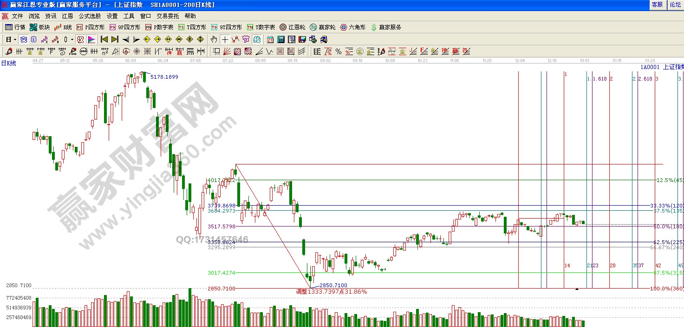
Task: Open the 公式选股 menu
Action: 89,16
